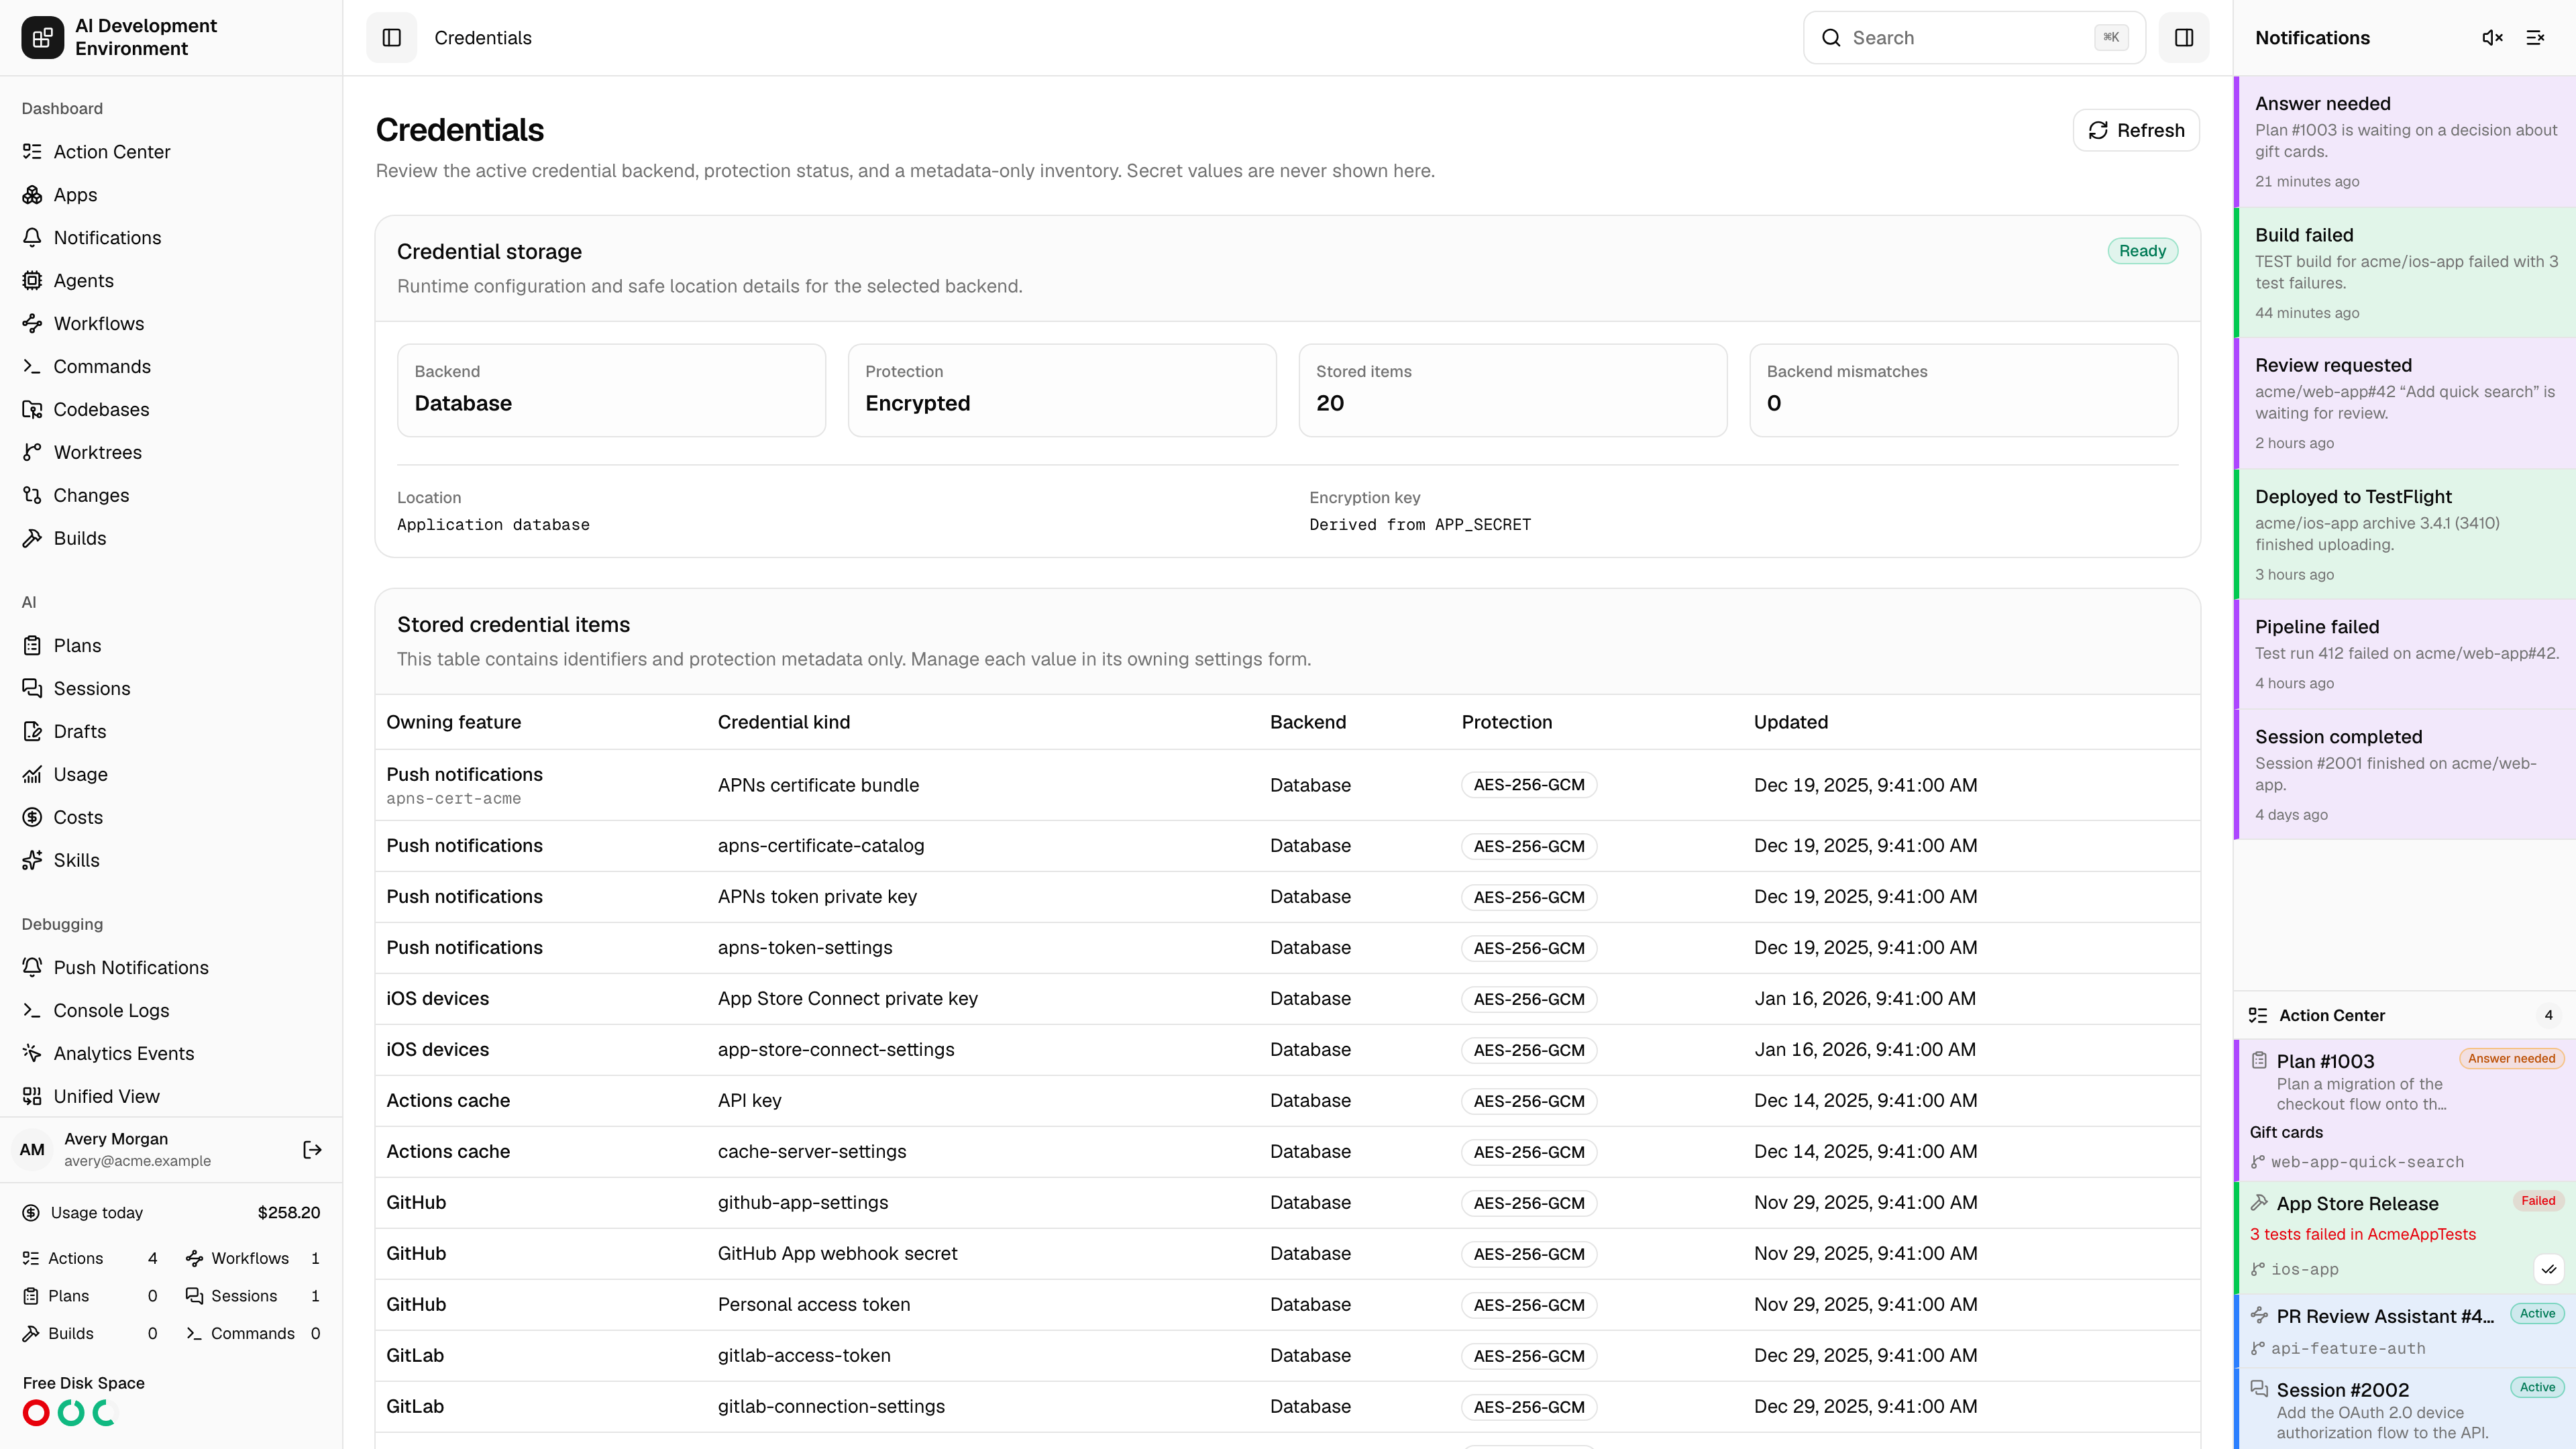Click the Backend mismatches card

(1963, 391)
